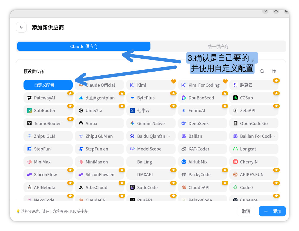Screen dimensions: 299x231
Task: Select Amux provider
Action: [99, 123]
